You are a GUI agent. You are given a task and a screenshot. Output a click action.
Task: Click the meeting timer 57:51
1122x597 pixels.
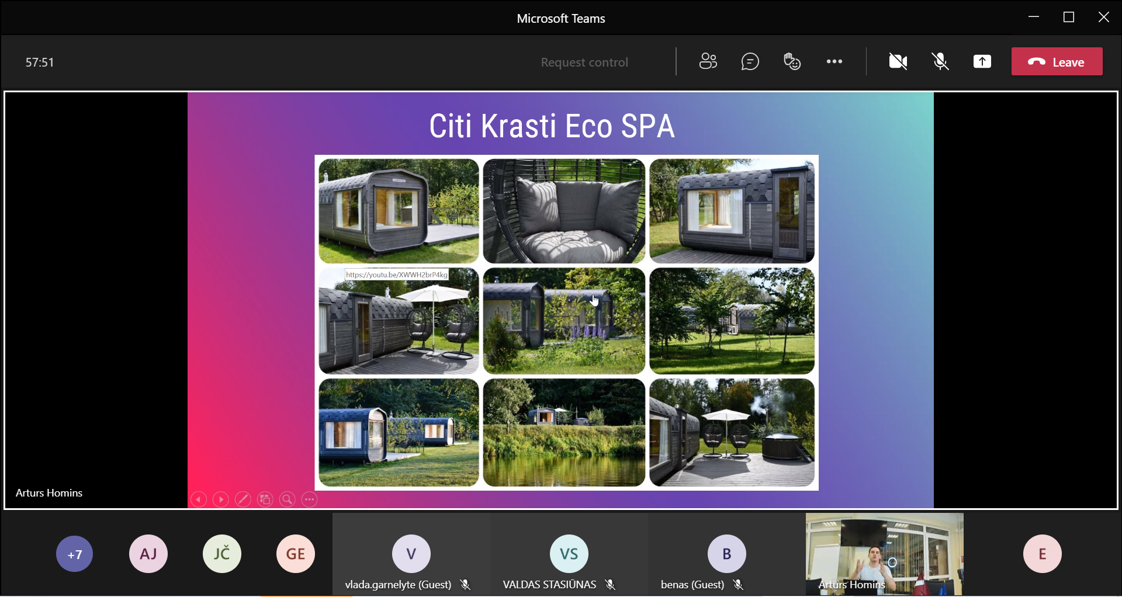coord(40,62)
